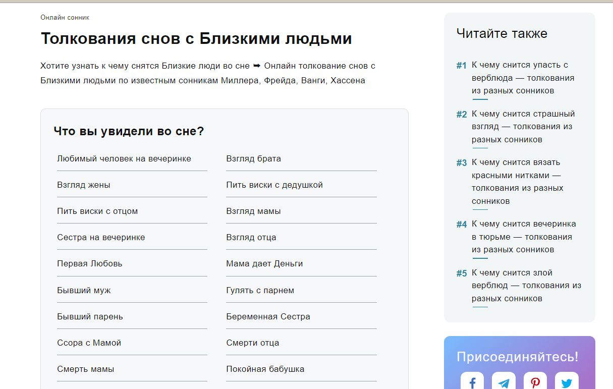Viewport: 613px width, 389px height.
Task: Select Пить виски с дедушкой link
Action: 274,185
